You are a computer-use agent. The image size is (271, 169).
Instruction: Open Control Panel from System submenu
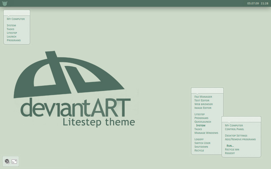234,129
